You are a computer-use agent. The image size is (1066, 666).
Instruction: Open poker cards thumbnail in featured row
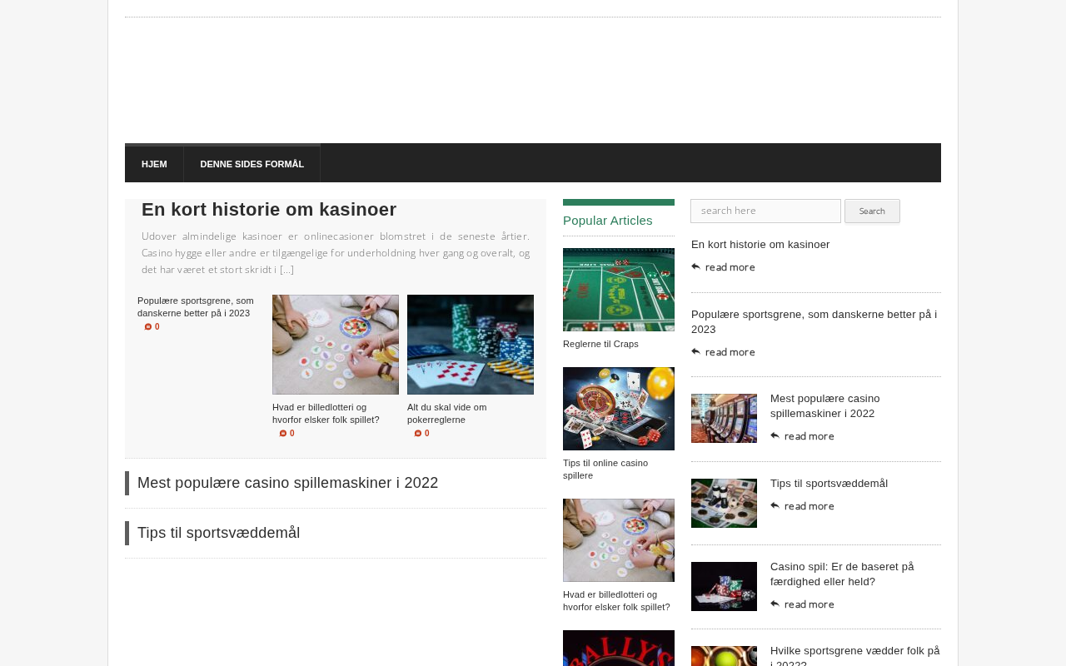pyautogui.click(x=471, y=345)
